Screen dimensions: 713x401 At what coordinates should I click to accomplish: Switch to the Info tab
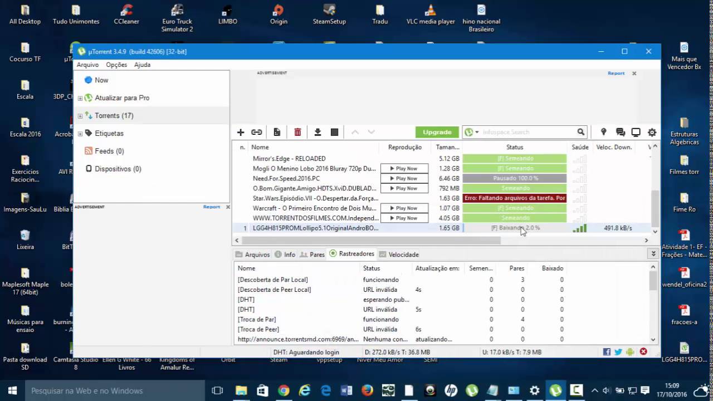click(x=285, y=255)
